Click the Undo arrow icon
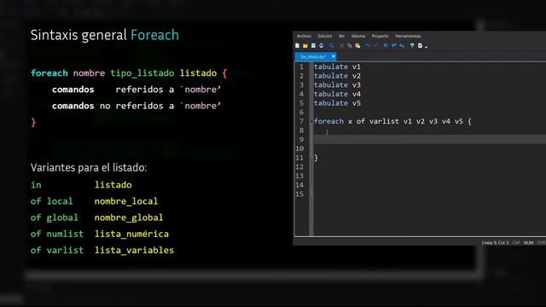This screenshot has height=307, width=546. tap(368, 45)
